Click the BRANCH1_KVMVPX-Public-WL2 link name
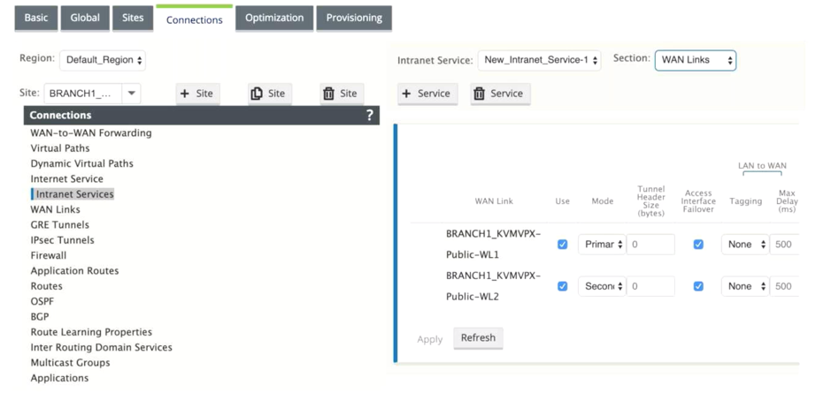Image resolution: width=831 pixels, height=393 pixels. click(x=494, y=285)
